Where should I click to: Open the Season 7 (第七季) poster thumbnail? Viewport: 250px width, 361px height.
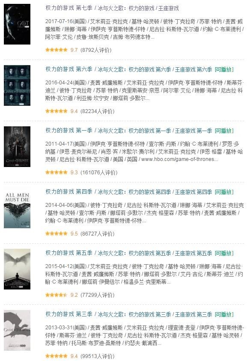[x=17, y=24]
